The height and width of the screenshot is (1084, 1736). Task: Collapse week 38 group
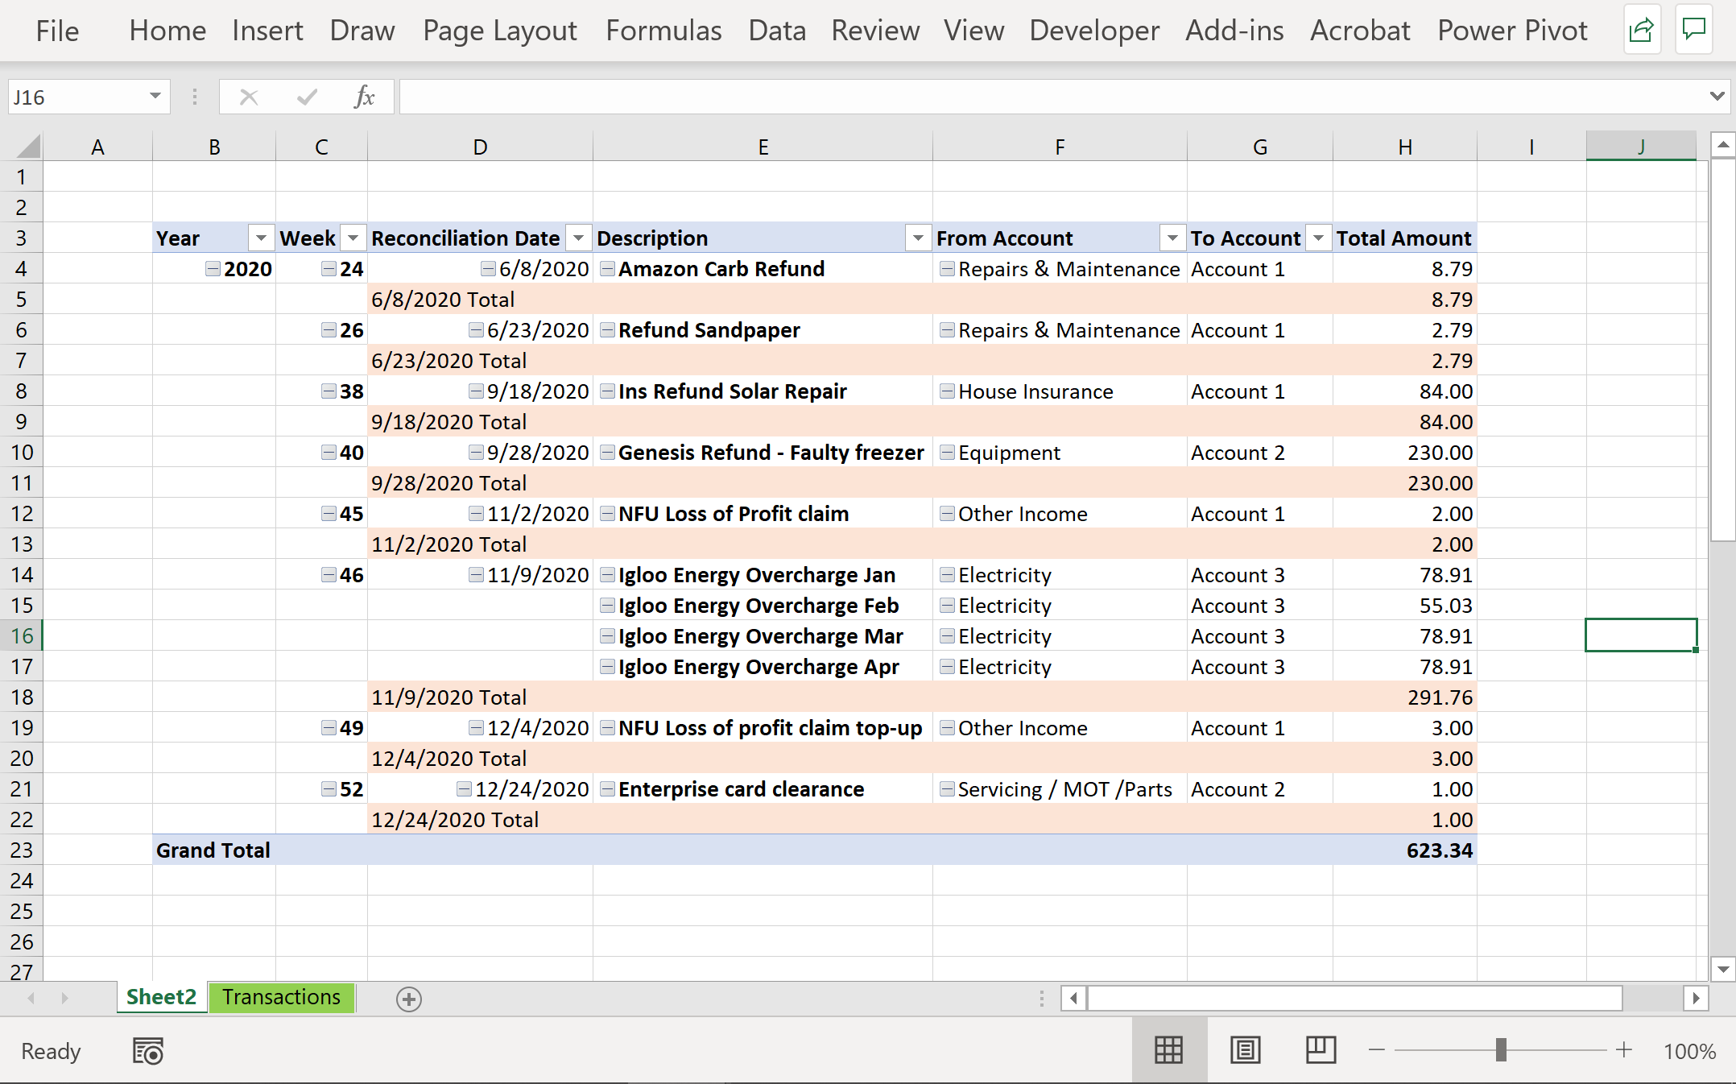(329, 391)
